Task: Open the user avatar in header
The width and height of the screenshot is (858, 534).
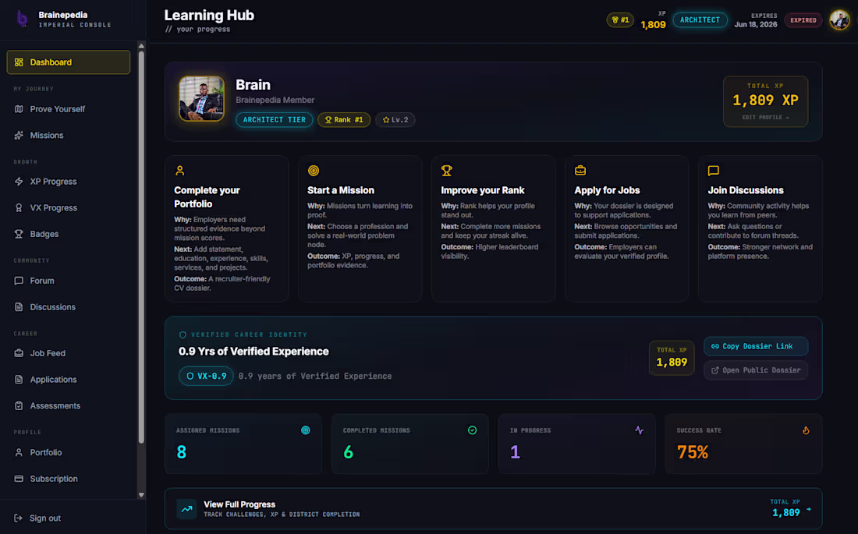Action: tap(839, 20)
